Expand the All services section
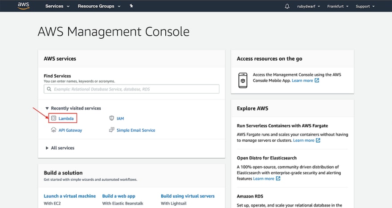 (x=60, y=148)
